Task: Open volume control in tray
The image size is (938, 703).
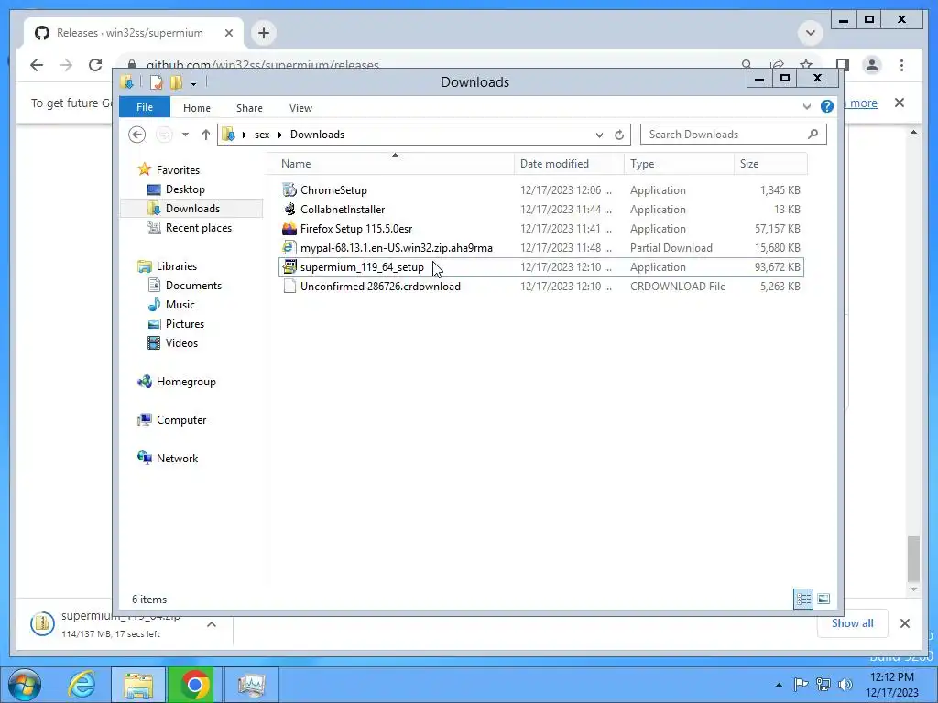Action: coord(845,685)
